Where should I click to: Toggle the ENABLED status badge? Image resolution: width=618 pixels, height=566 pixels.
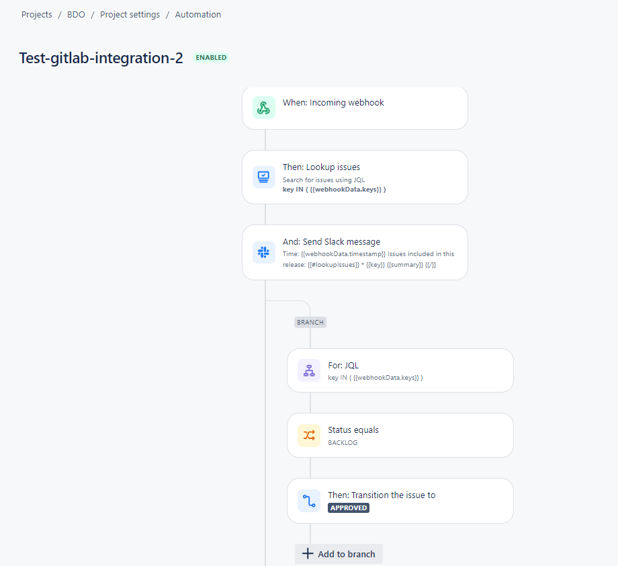click(x=211, y=57)
